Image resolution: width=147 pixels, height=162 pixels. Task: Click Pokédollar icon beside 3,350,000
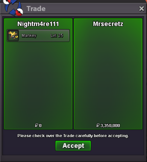click(x=98, y=125)
